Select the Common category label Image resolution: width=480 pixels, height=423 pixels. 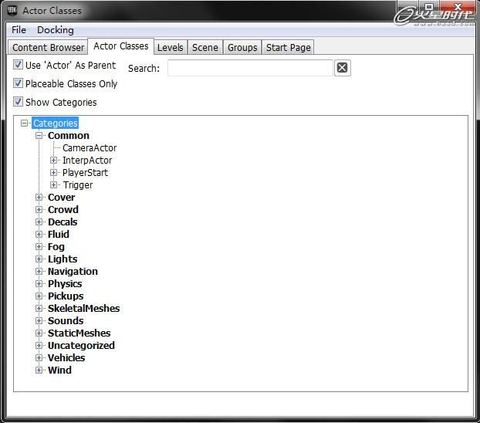pos(69,135)
